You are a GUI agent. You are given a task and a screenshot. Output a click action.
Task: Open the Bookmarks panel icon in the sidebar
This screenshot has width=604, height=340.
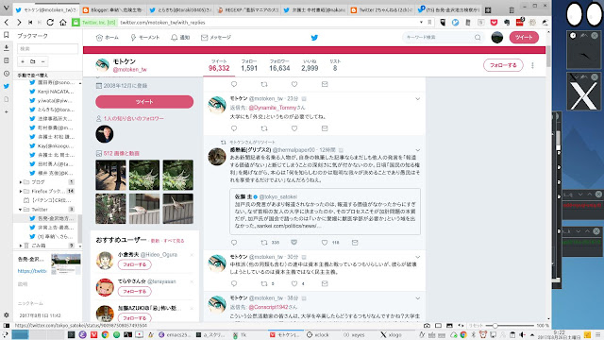click(7, 35)
